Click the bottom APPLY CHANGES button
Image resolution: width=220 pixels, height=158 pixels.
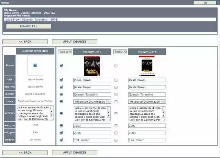tap(75, 153)
